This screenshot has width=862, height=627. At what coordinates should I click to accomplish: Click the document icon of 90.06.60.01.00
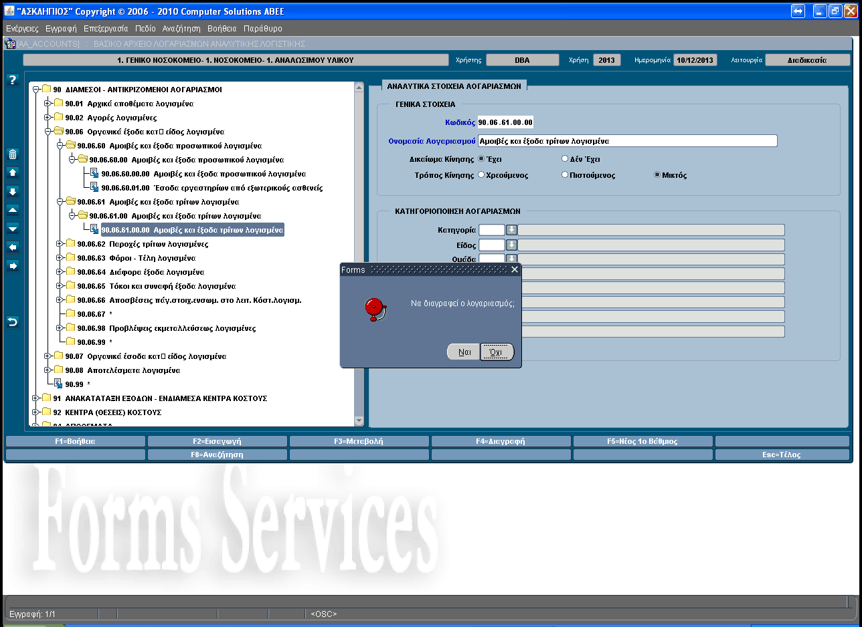click(94, 188)
